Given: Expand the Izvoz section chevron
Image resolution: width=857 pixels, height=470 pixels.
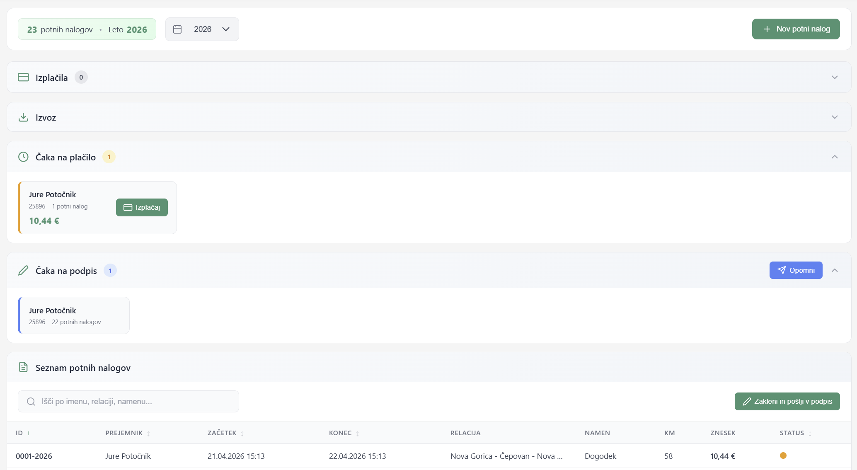Looking at the screenshot, I should (x=835, y=117).
